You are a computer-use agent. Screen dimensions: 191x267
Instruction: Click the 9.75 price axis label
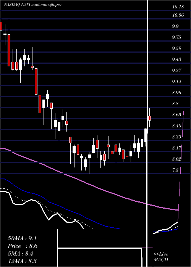(x=176, y=37)
